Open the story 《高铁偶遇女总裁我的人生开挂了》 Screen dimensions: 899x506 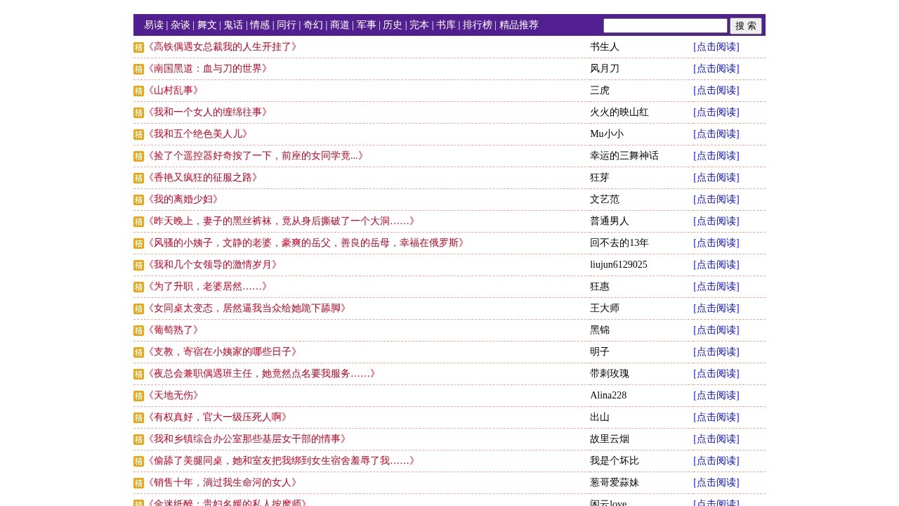[223, 47]
